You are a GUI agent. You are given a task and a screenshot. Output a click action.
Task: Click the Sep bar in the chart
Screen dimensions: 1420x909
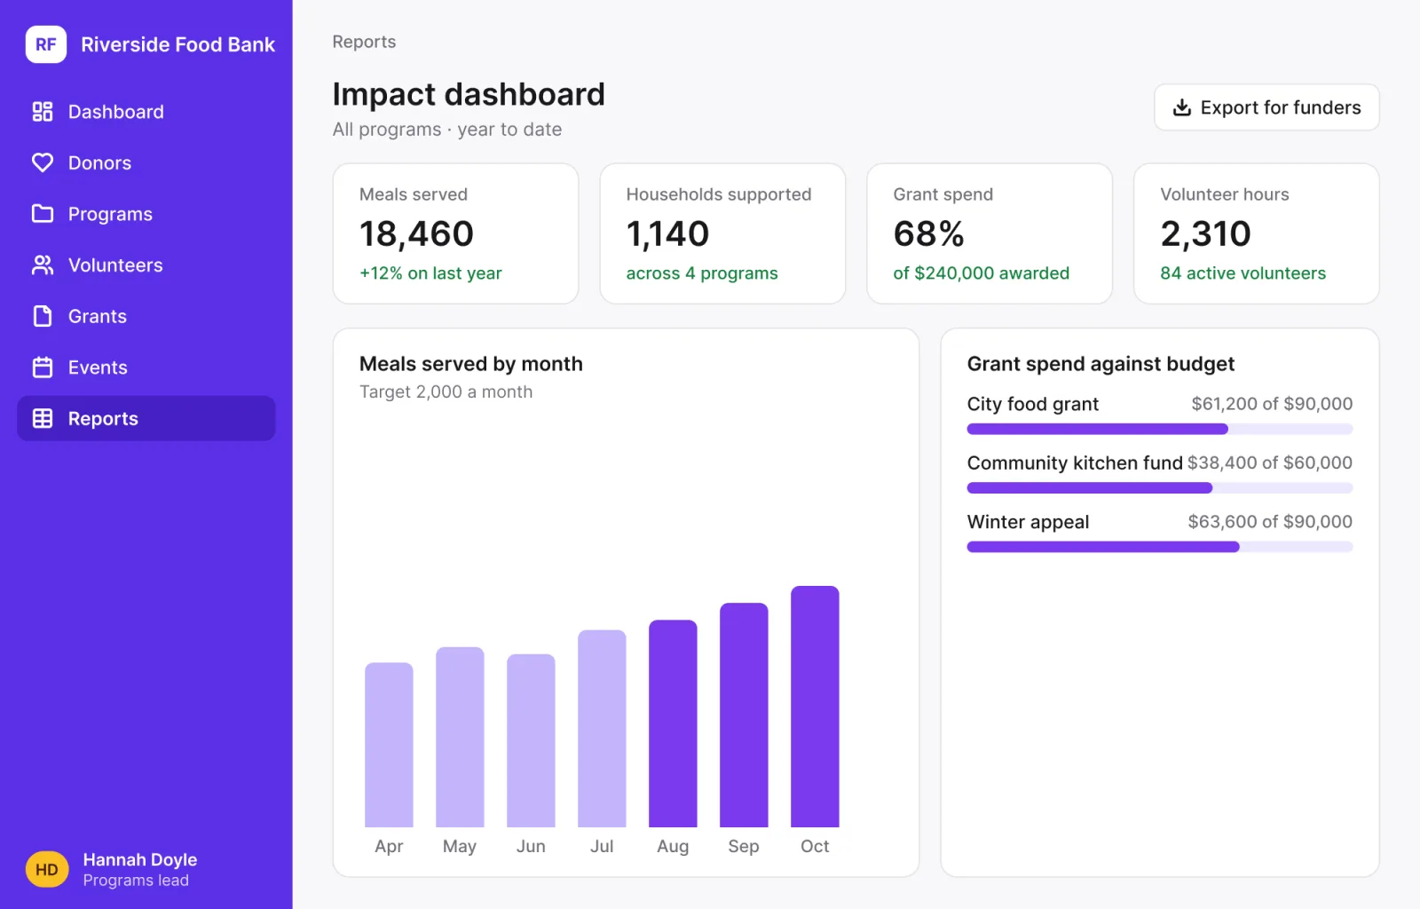point(744,715)
